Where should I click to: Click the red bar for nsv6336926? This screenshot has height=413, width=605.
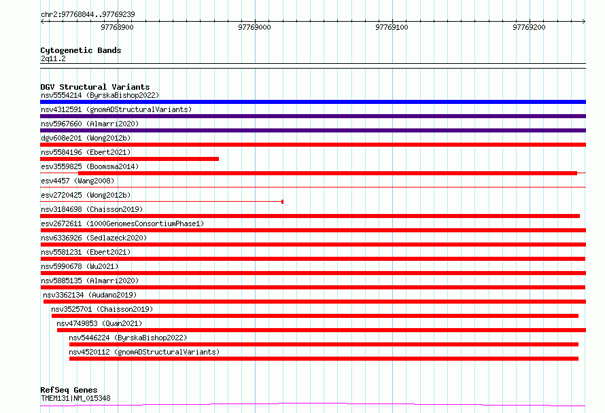[313, 245]
